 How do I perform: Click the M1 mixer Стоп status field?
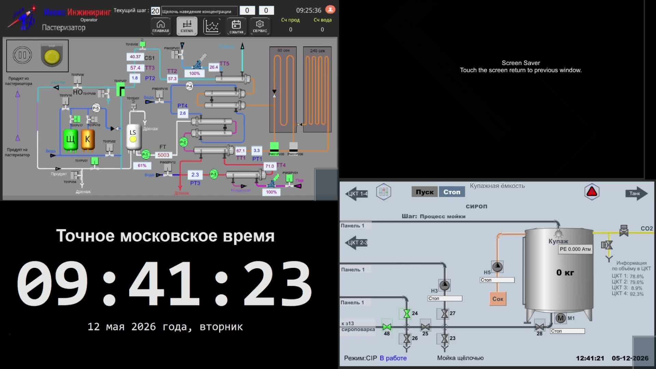pyautogui.click(x=568, y=331)
